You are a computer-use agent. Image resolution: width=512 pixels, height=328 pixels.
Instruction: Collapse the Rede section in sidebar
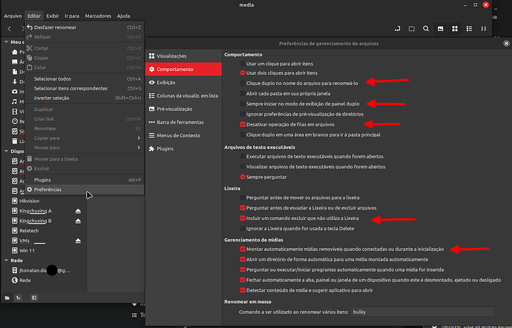(4, 261)
